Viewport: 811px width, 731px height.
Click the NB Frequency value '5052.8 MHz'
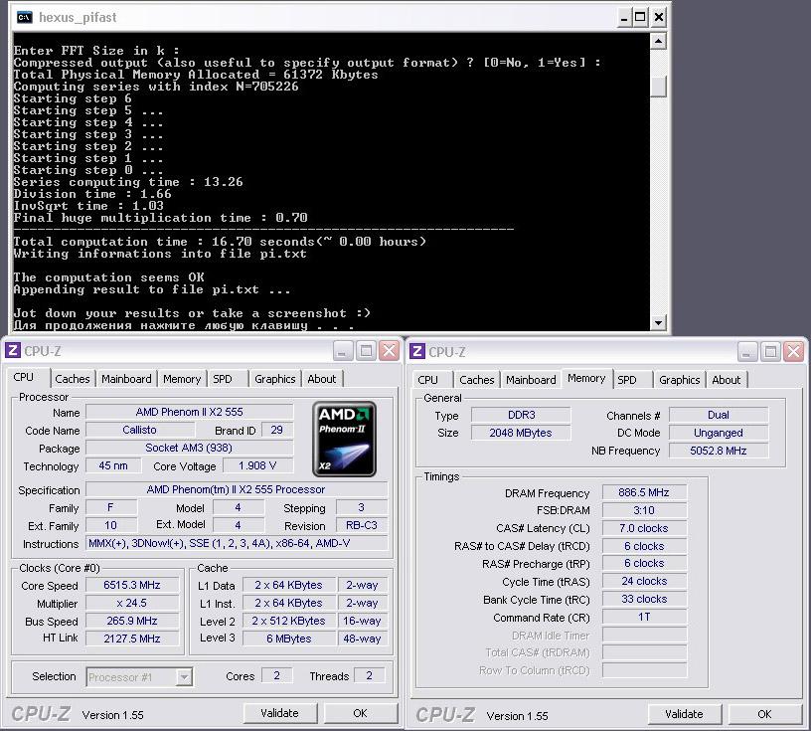pos(719,451)
